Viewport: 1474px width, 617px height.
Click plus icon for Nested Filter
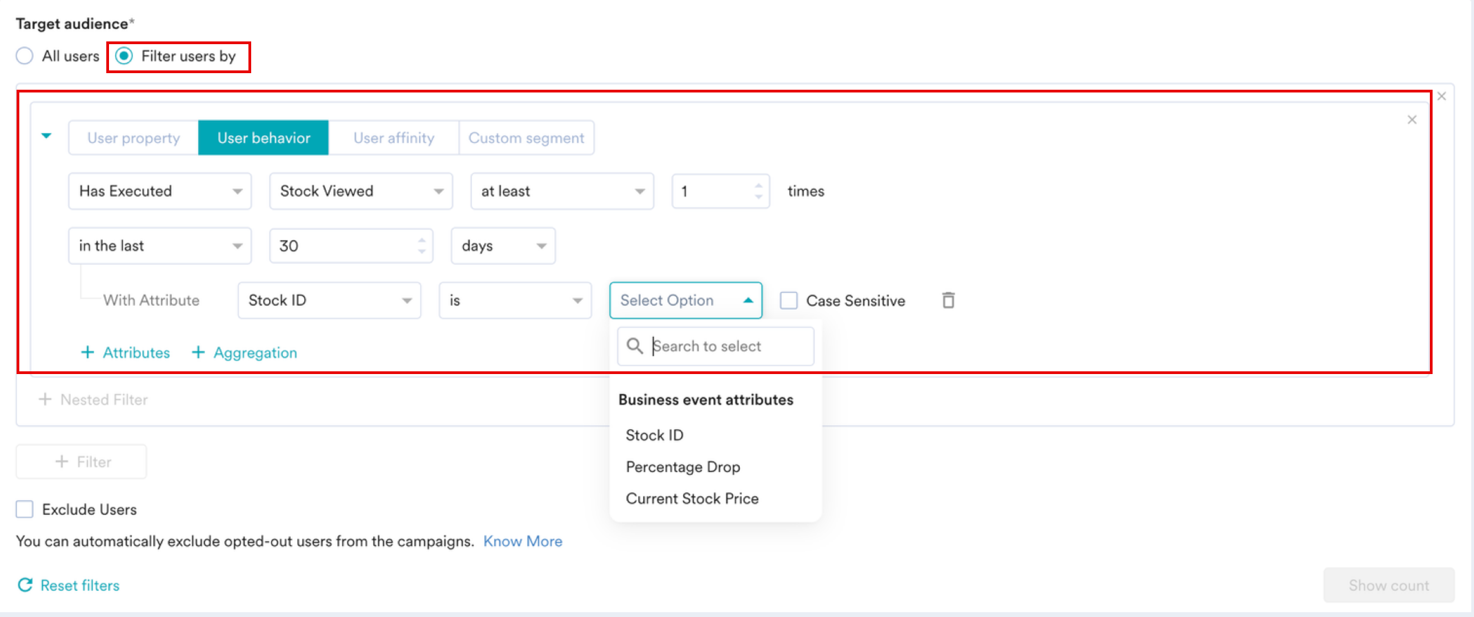point(45,400)
